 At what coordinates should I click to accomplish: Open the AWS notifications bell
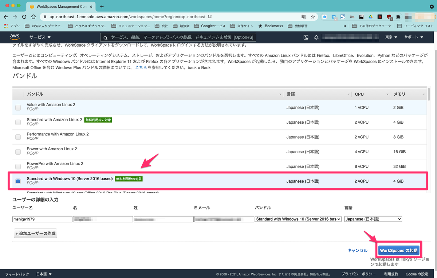316,37
